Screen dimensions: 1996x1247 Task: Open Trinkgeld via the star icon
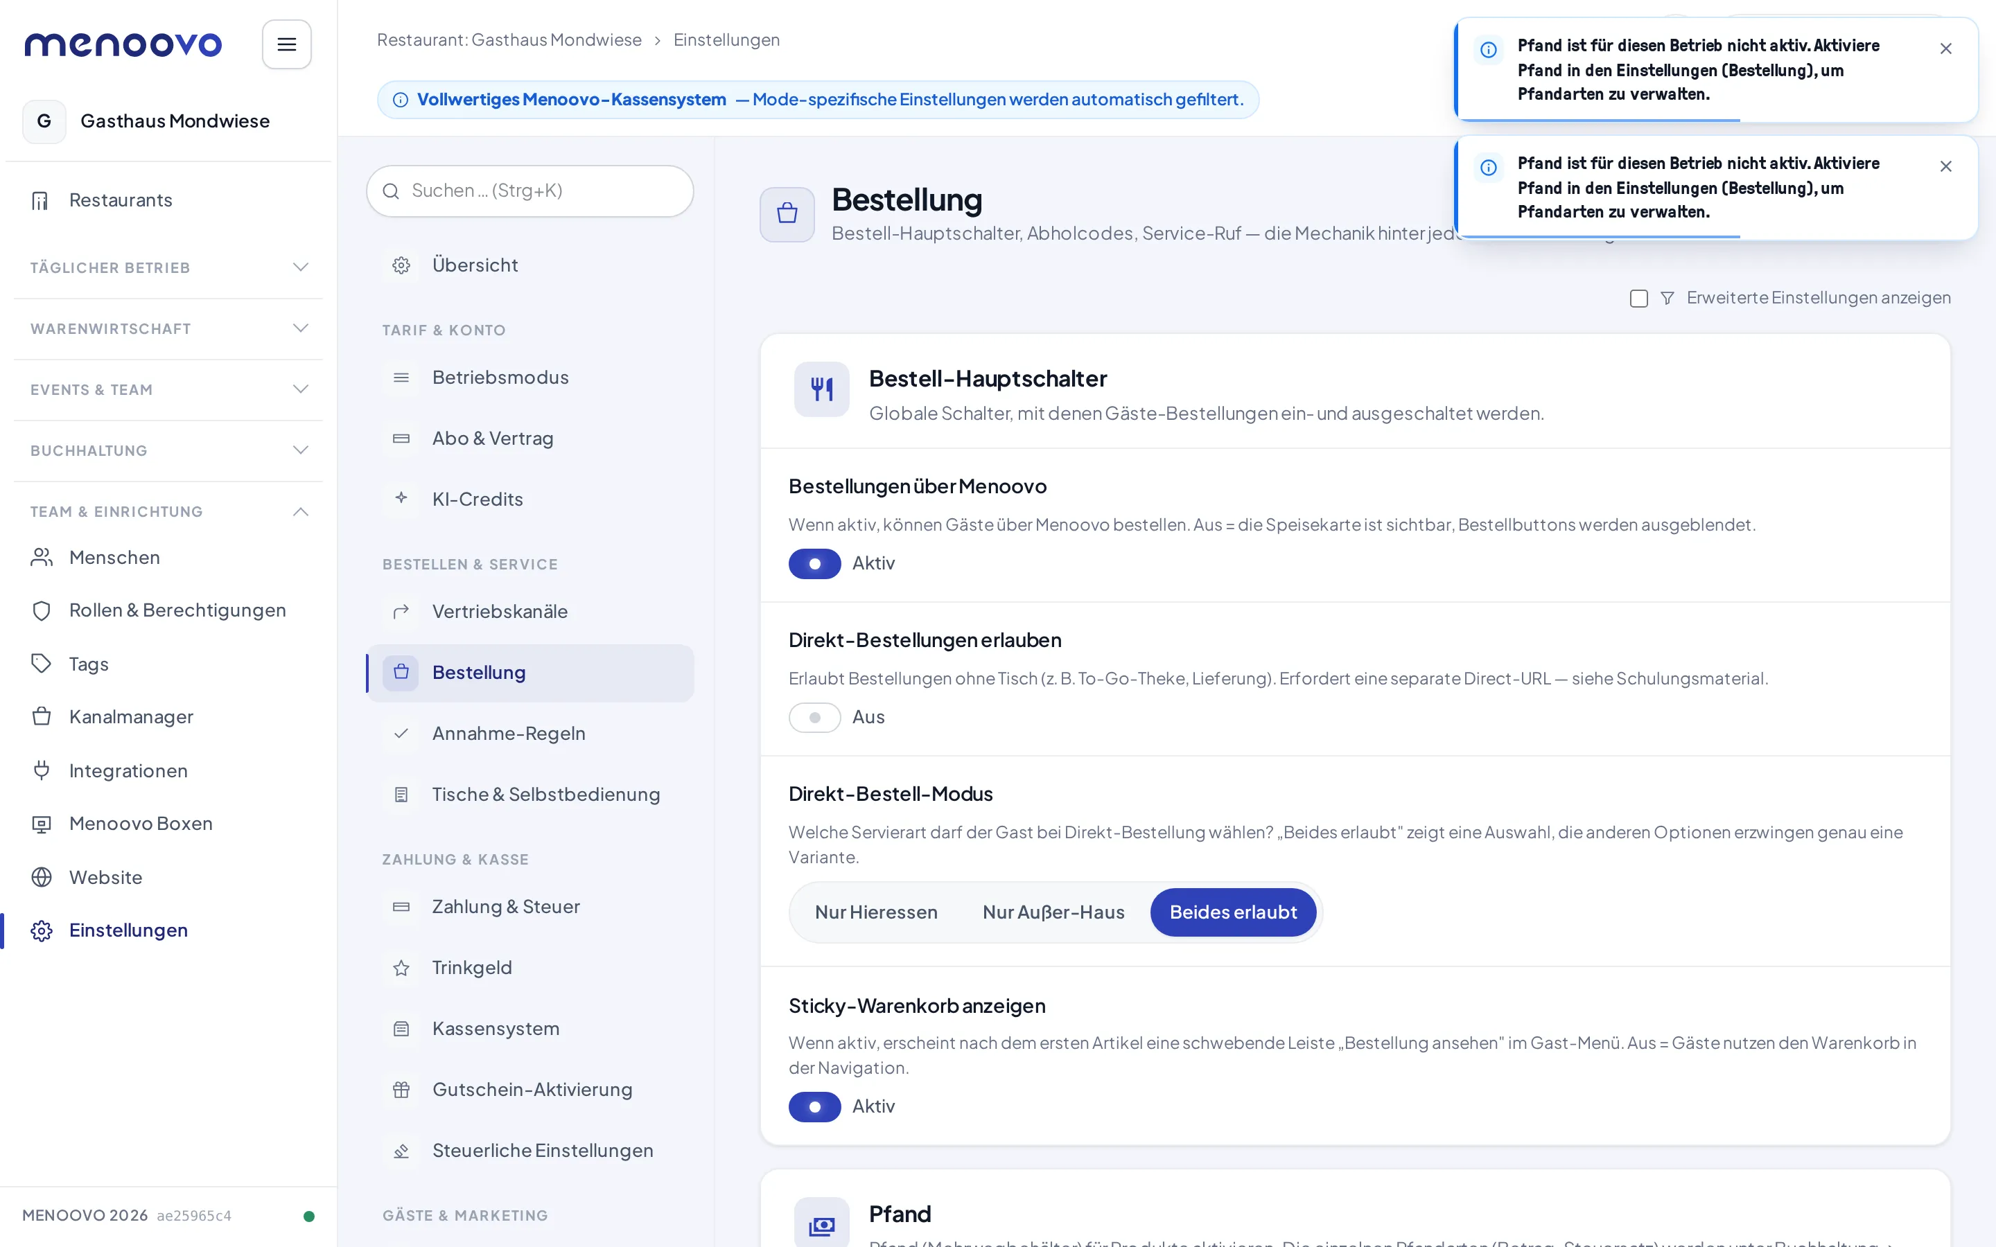click(x=401, y=967)
